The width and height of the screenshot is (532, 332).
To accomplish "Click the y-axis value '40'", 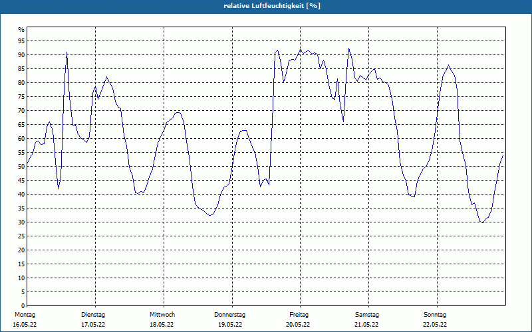I will point(21,194).
